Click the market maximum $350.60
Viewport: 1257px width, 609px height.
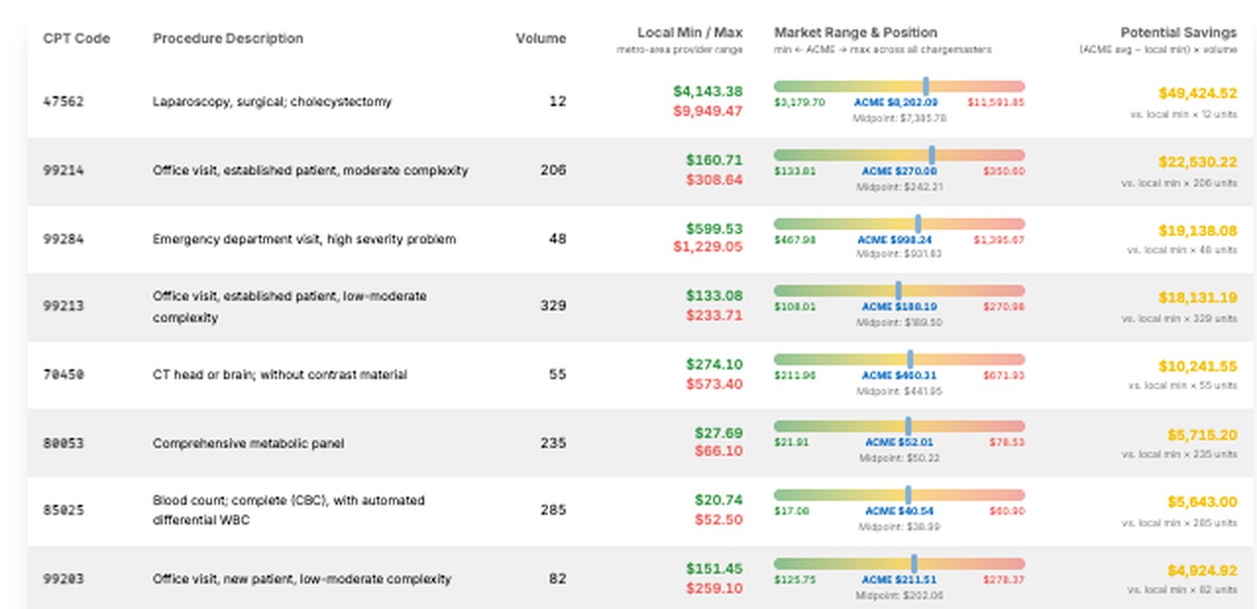[x=1005, y=171]
